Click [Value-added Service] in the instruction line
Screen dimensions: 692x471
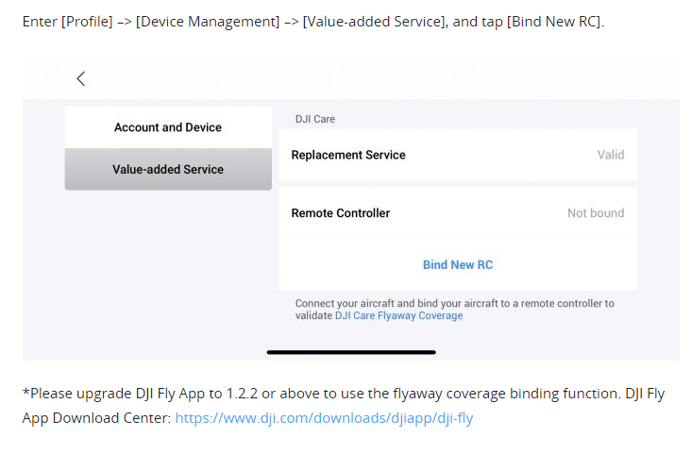(375, 21)
